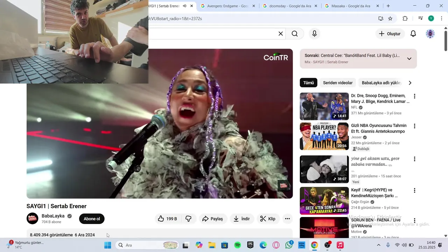Show more filter chips with right arrow

[410, 83]
